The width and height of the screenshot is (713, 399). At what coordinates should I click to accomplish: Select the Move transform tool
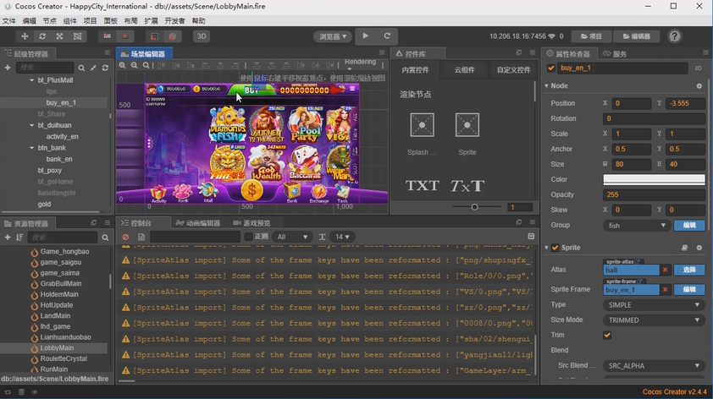click(25, 36)
